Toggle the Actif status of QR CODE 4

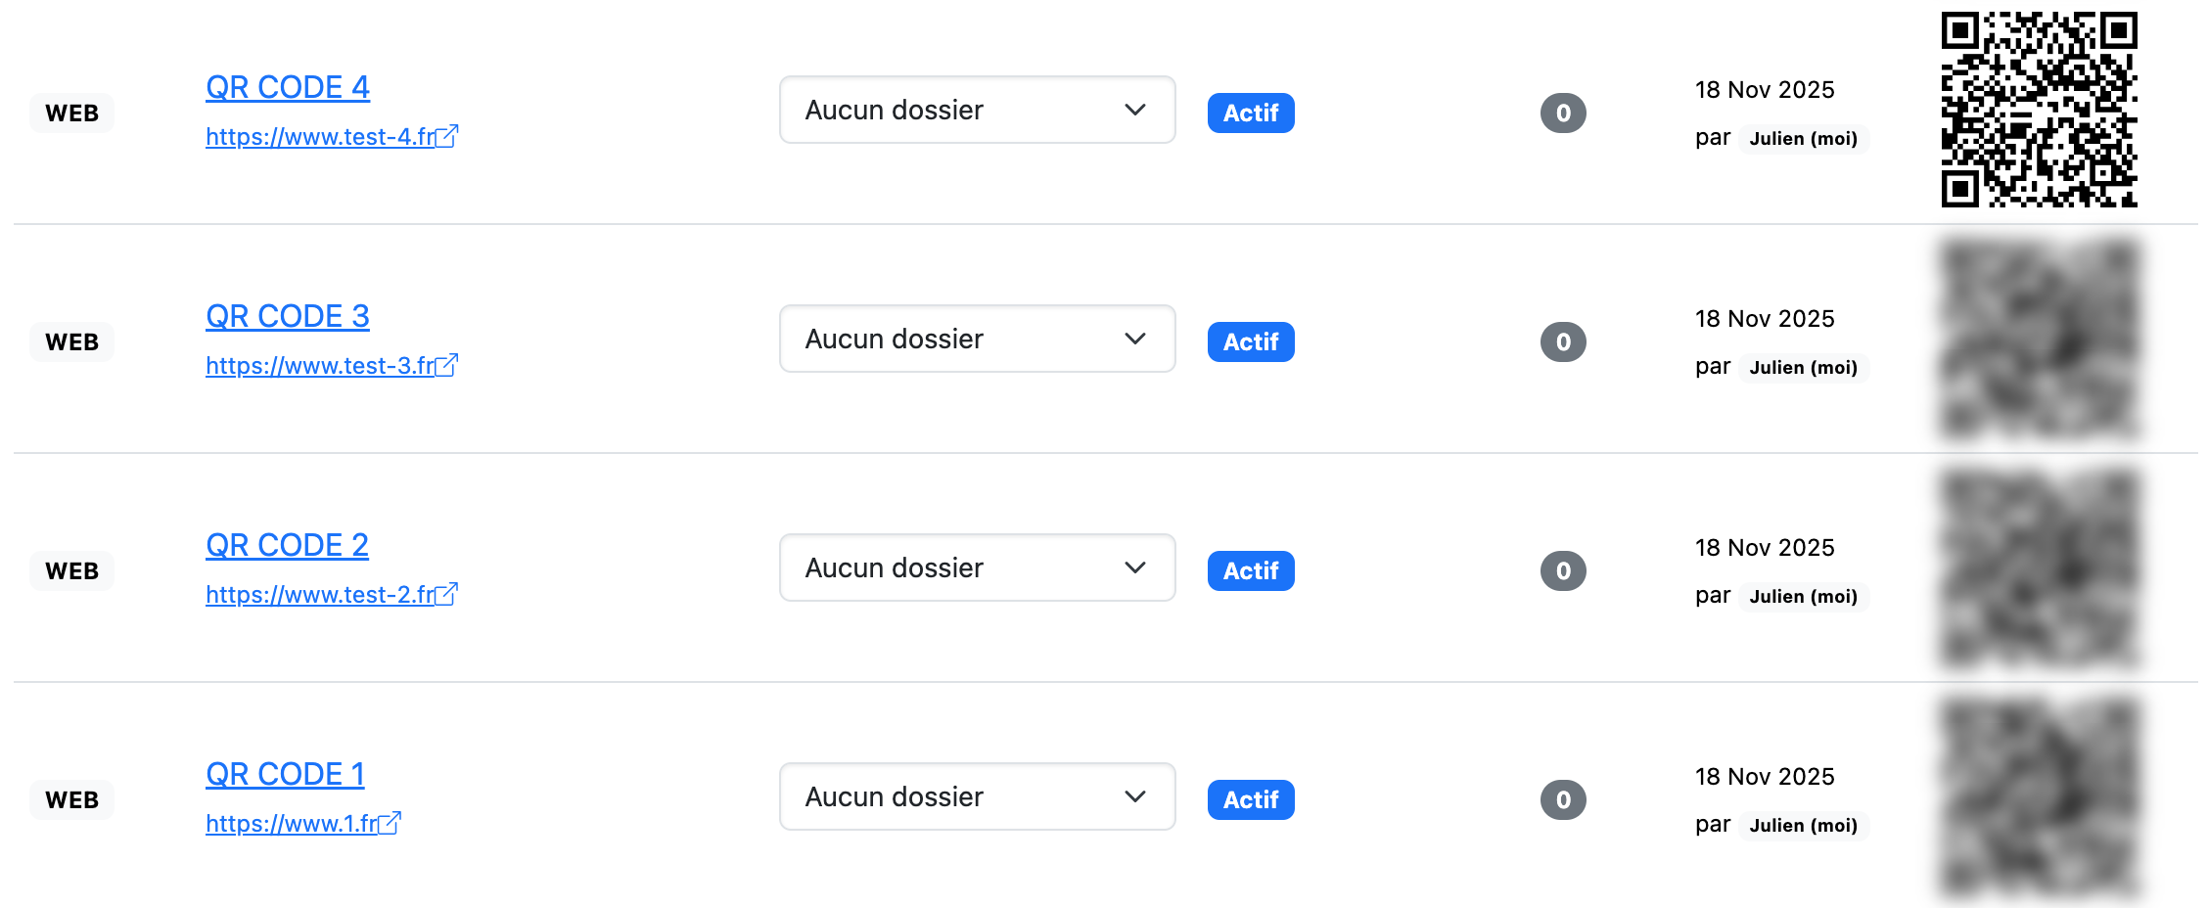[x=1251, y=113]
